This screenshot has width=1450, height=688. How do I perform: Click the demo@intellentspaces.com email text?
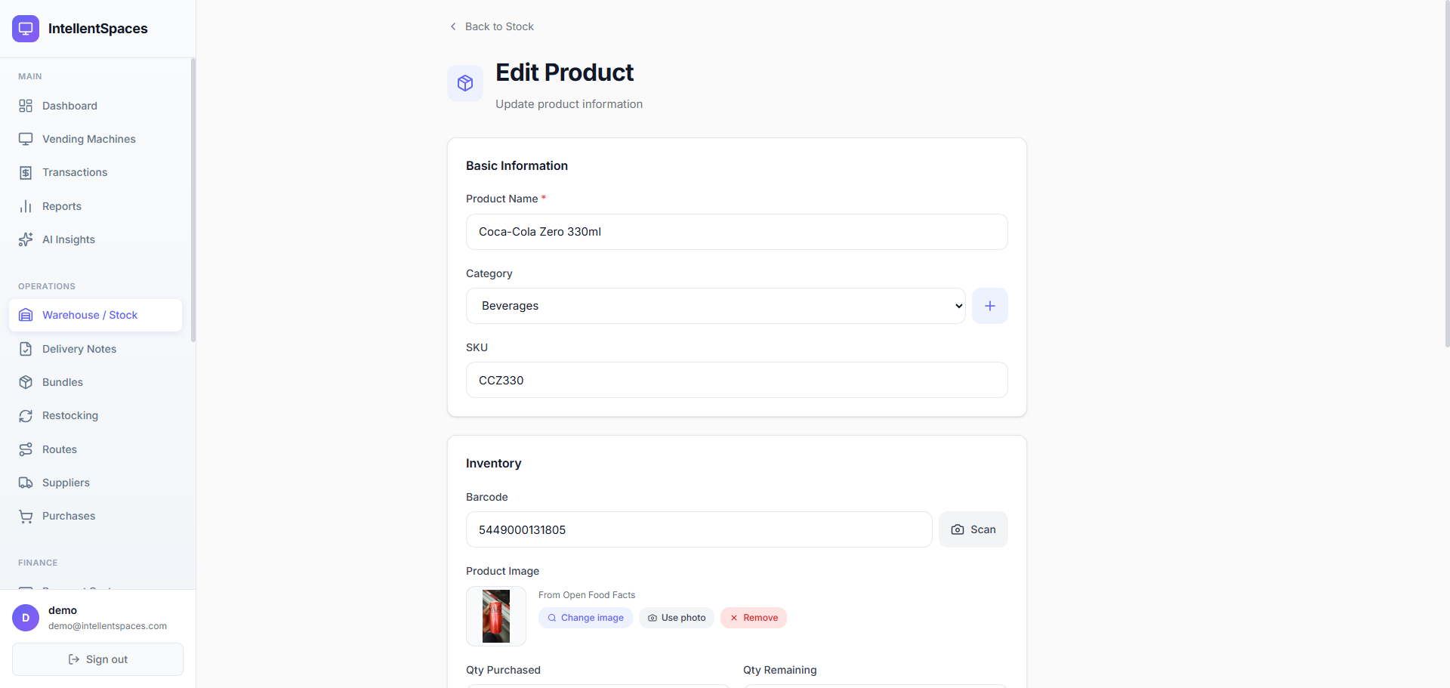107,626
